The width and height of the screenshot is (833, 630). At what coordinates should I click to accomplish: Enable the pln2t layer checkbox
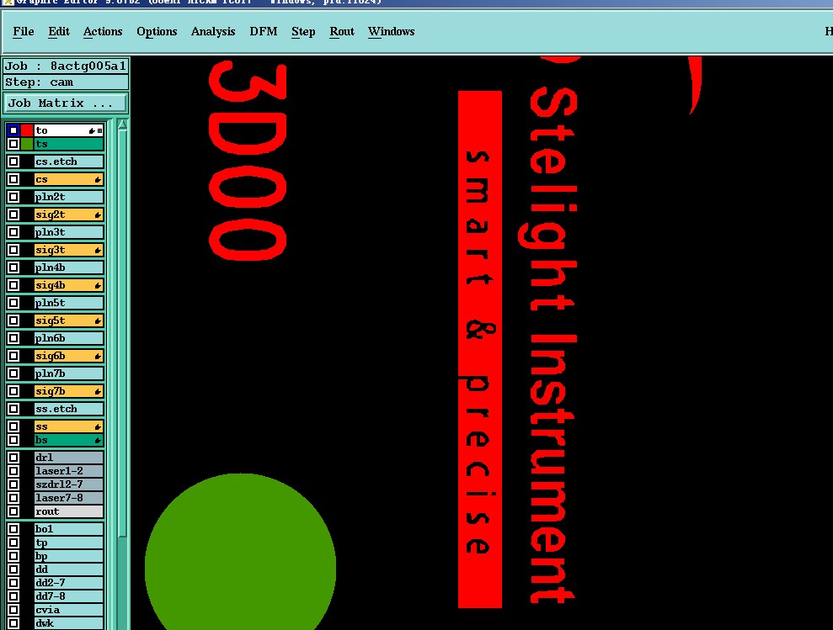[13, 197]
